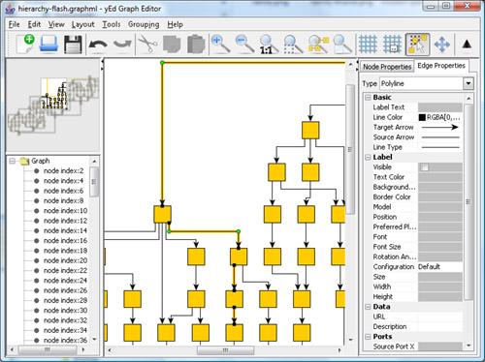485x362 pixels.
Task: Switch to the Node Properties tab
Action: pyautogui.click(x=387, y=67)
